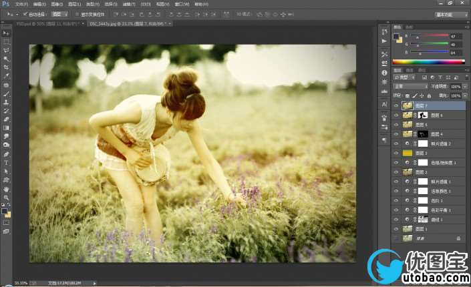Select the 背景 layer
The width and height of the screenshot is (471, 287).
430,238
